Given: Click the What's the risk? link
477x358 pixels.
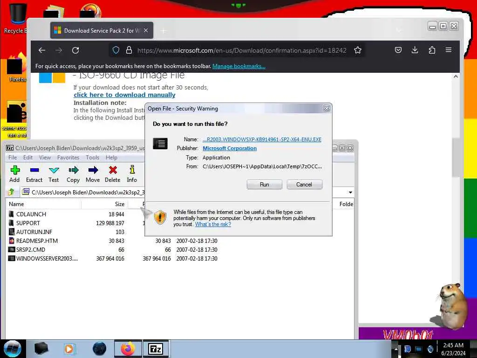Looking at the screenshot, I should 213,224.
